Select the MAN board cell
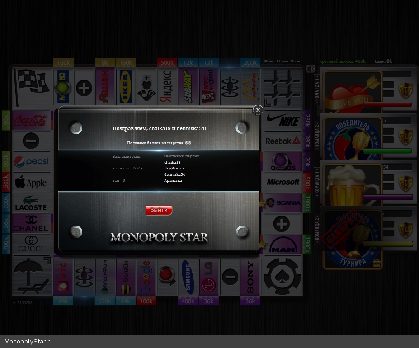This screenshot has height=348, width=419. [283, 245]
